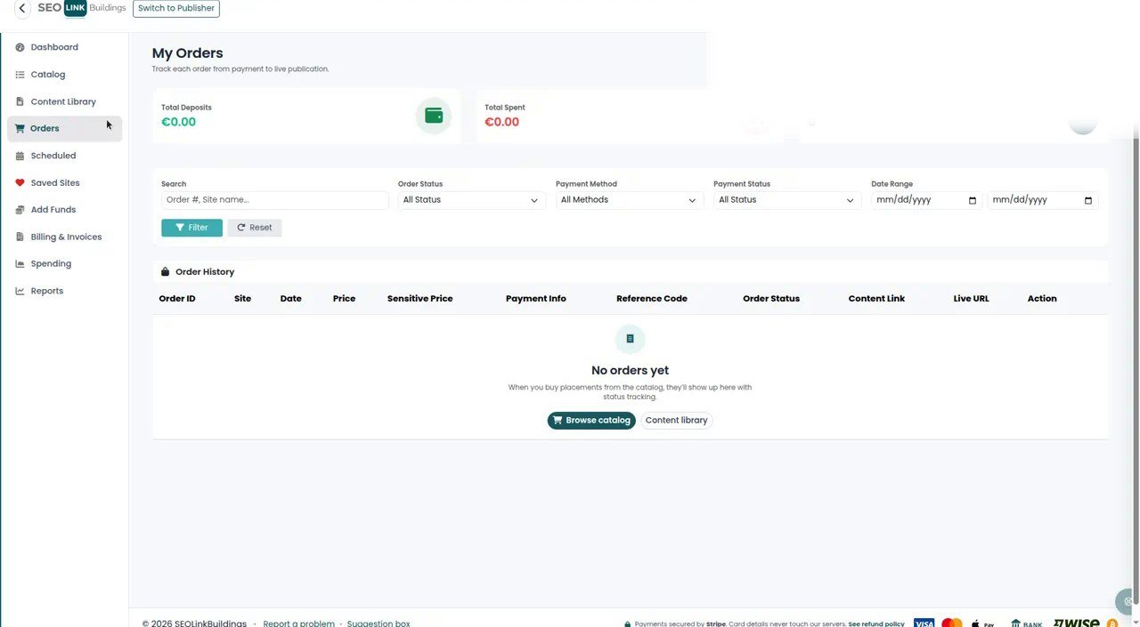The height and width of the screenshot is (627, 1140).
Task: Click the Reference Code column header
Action: click(652, 299)
